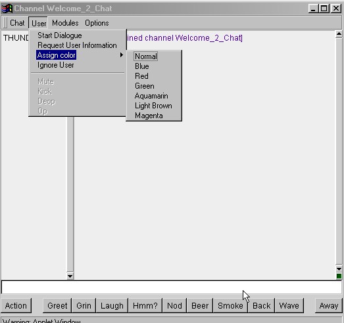344x323 pixels.
Task: Click the chat area scroll down arrow
Action: (x=339, y=269)
